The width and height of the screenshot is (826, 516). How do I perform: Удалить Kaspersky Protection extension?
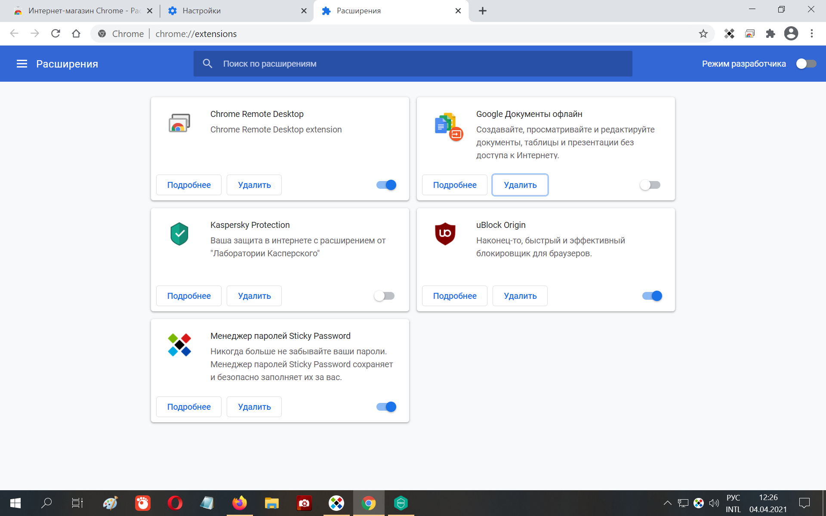(x=254, y=296)
